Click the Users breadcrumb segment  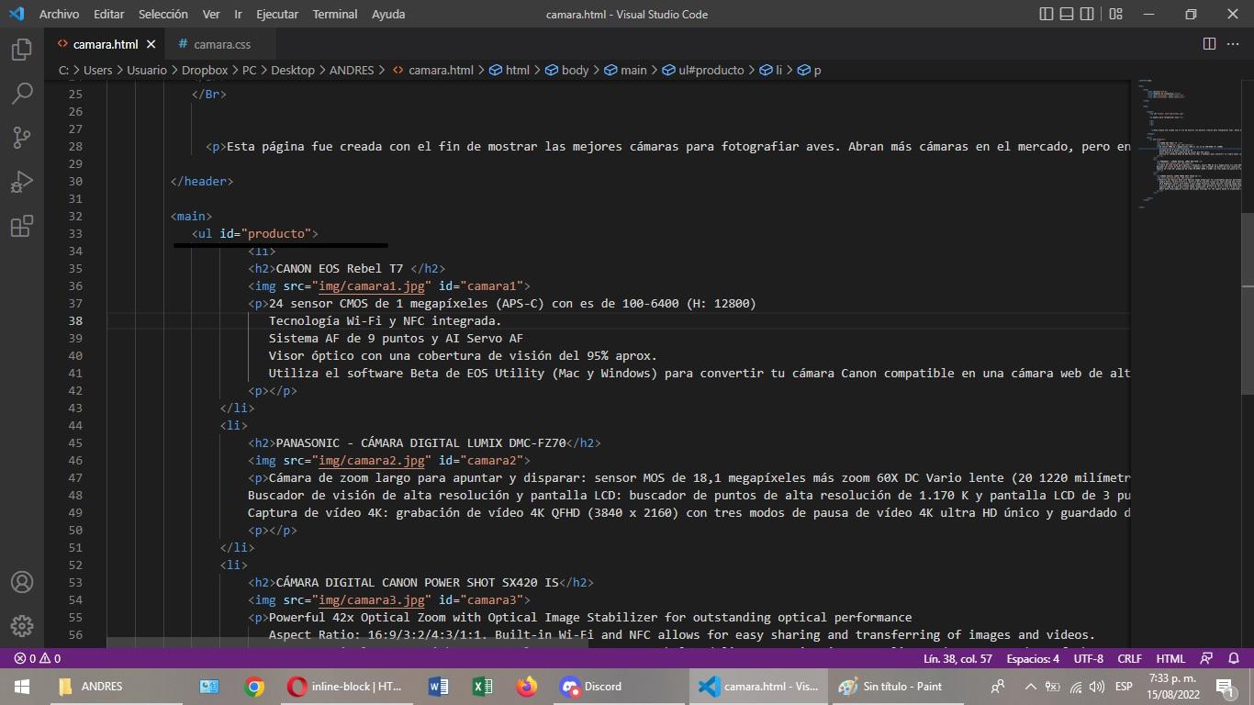[97, 70]
